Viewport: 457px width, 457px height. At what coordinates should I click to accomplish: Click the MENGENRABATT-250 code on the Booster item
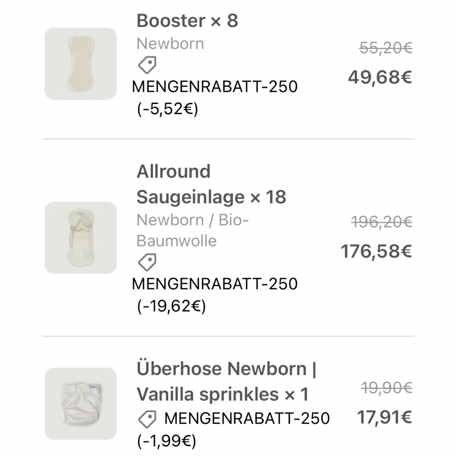[x=215, y=86]
